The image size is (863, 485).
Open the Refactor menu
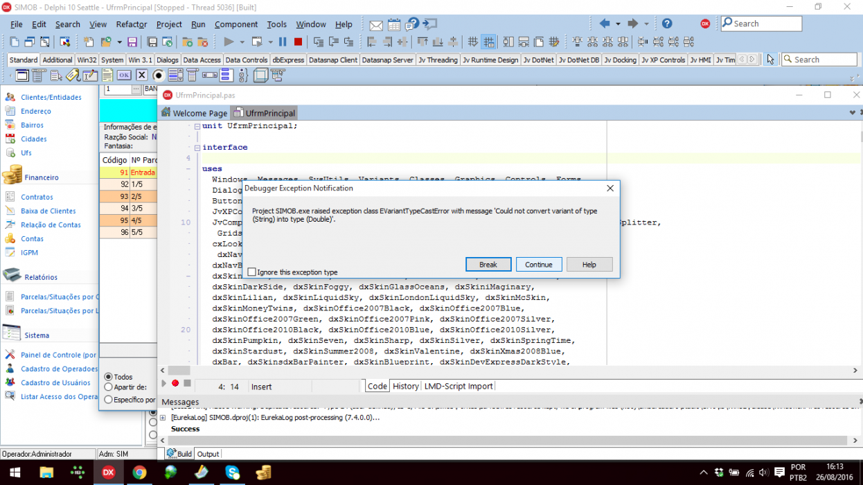(x=132, y=24)
